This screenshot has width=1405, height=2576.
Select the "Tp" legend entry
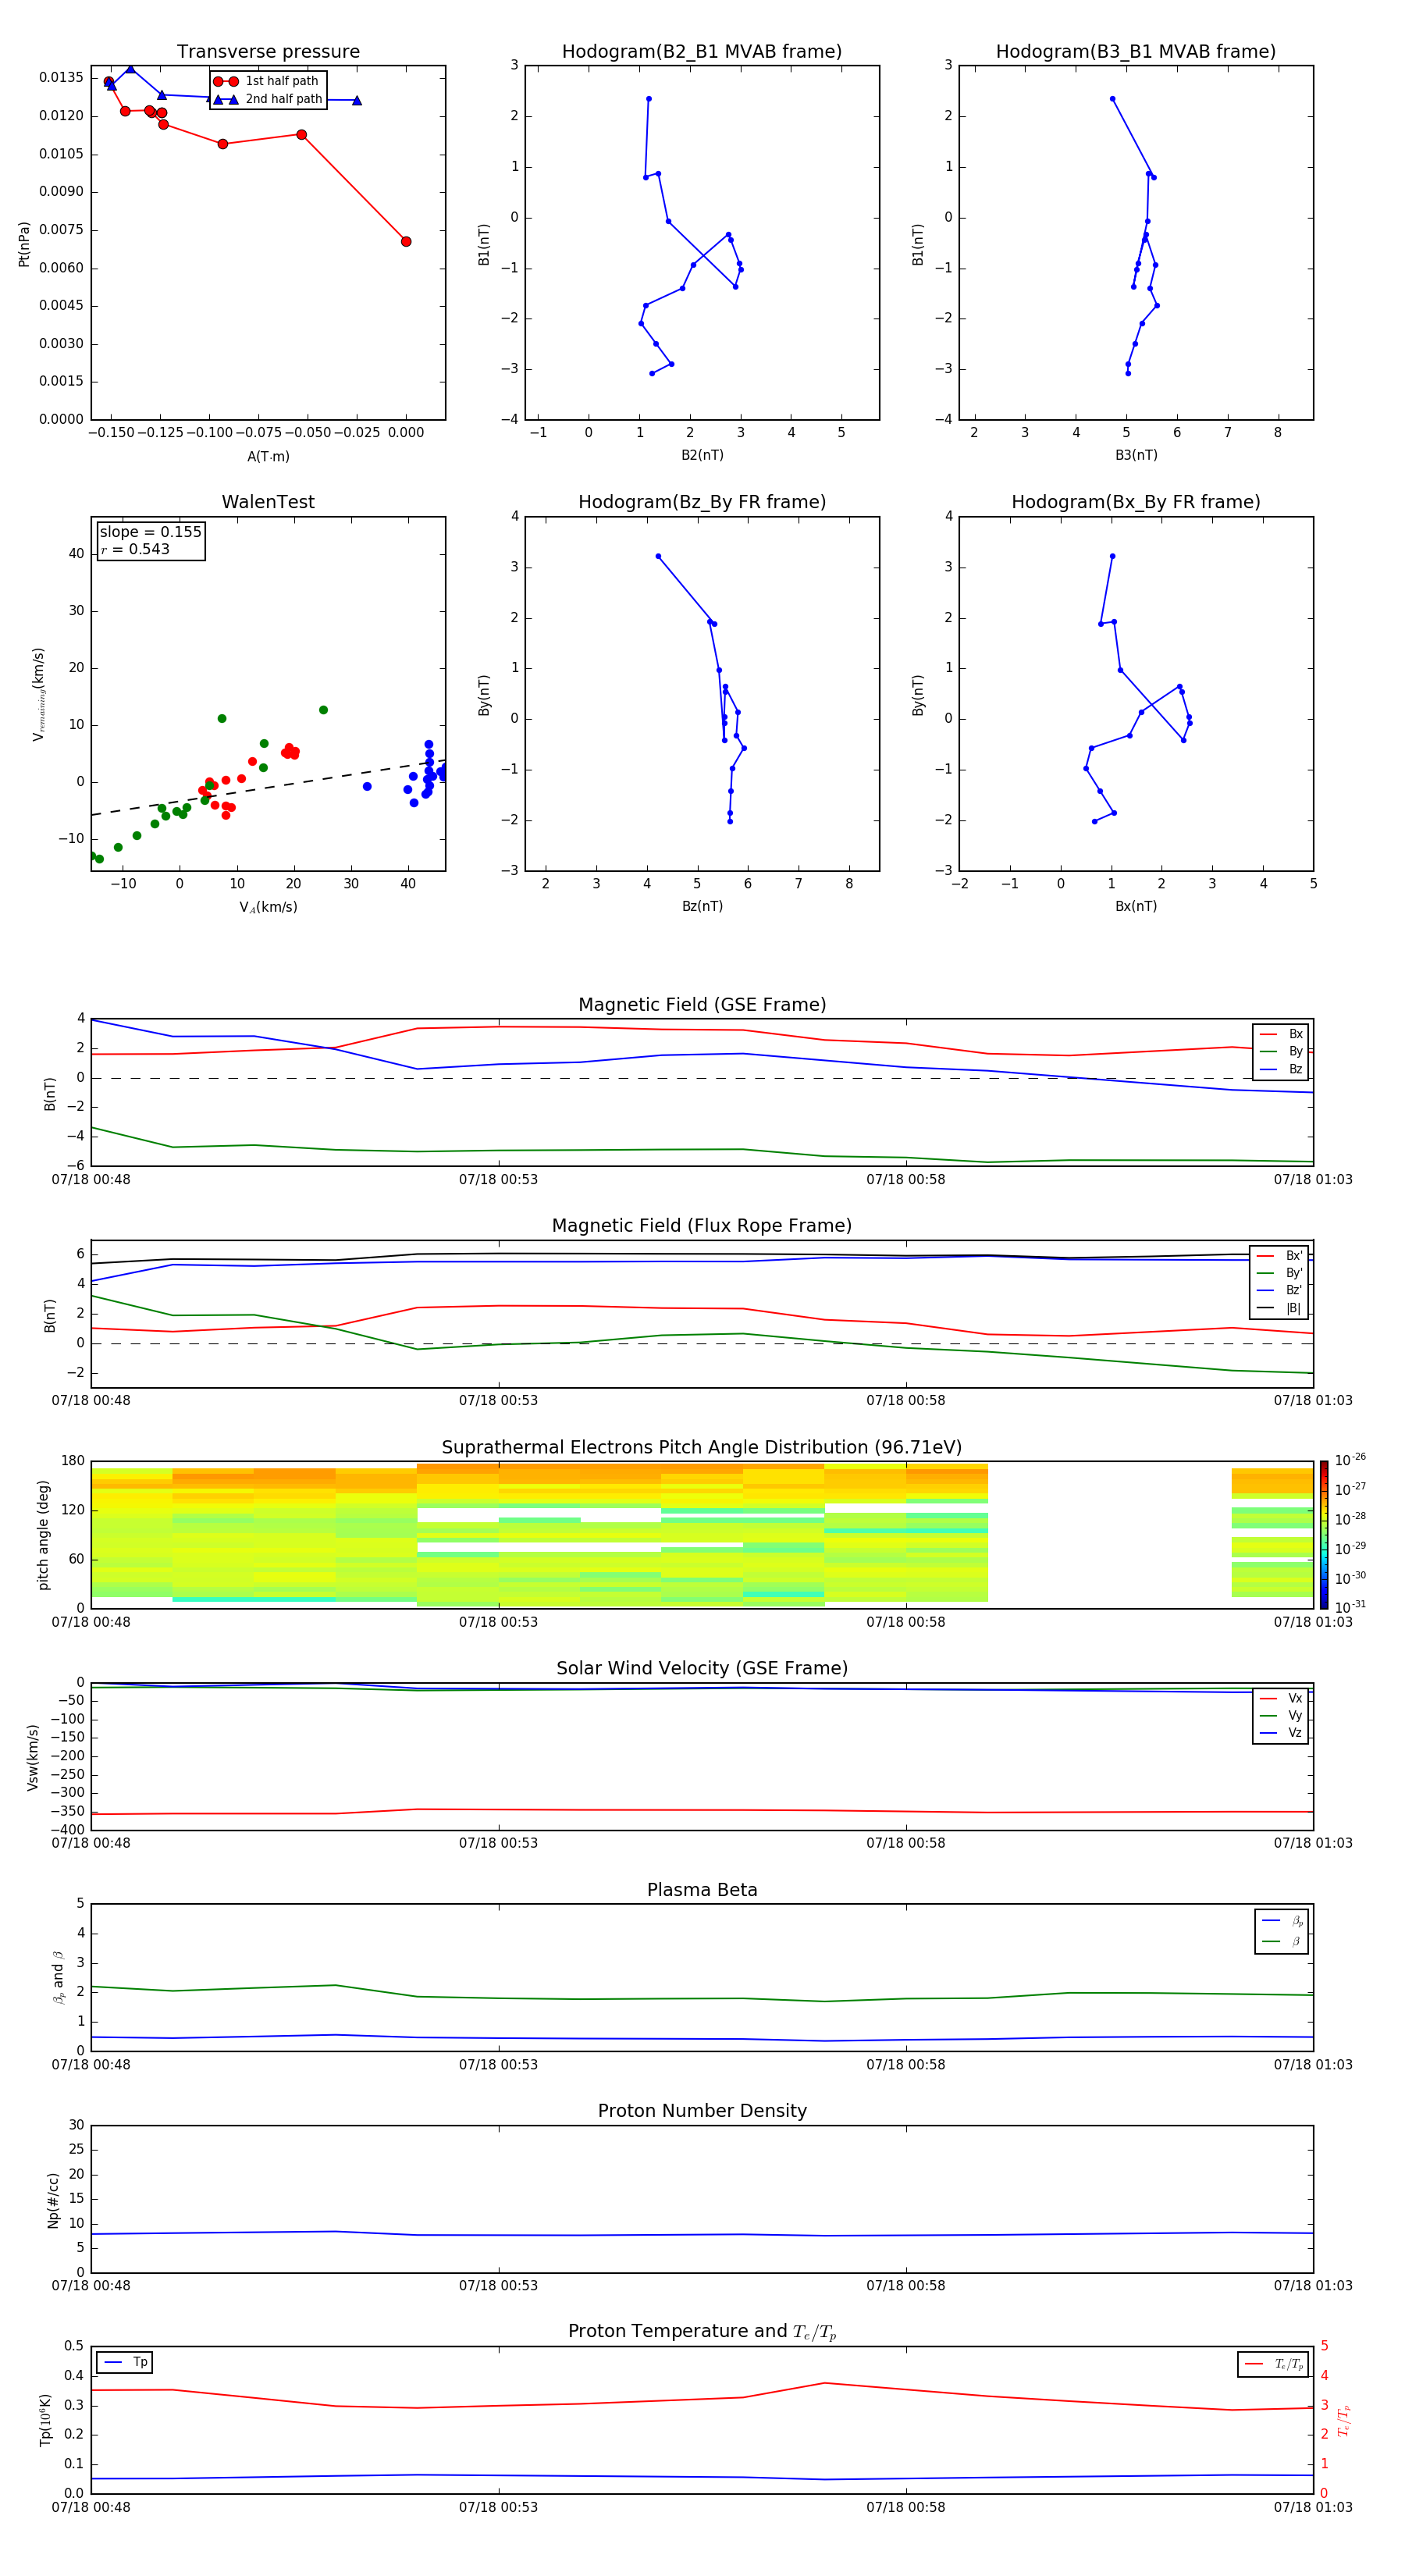(126, 2362)
